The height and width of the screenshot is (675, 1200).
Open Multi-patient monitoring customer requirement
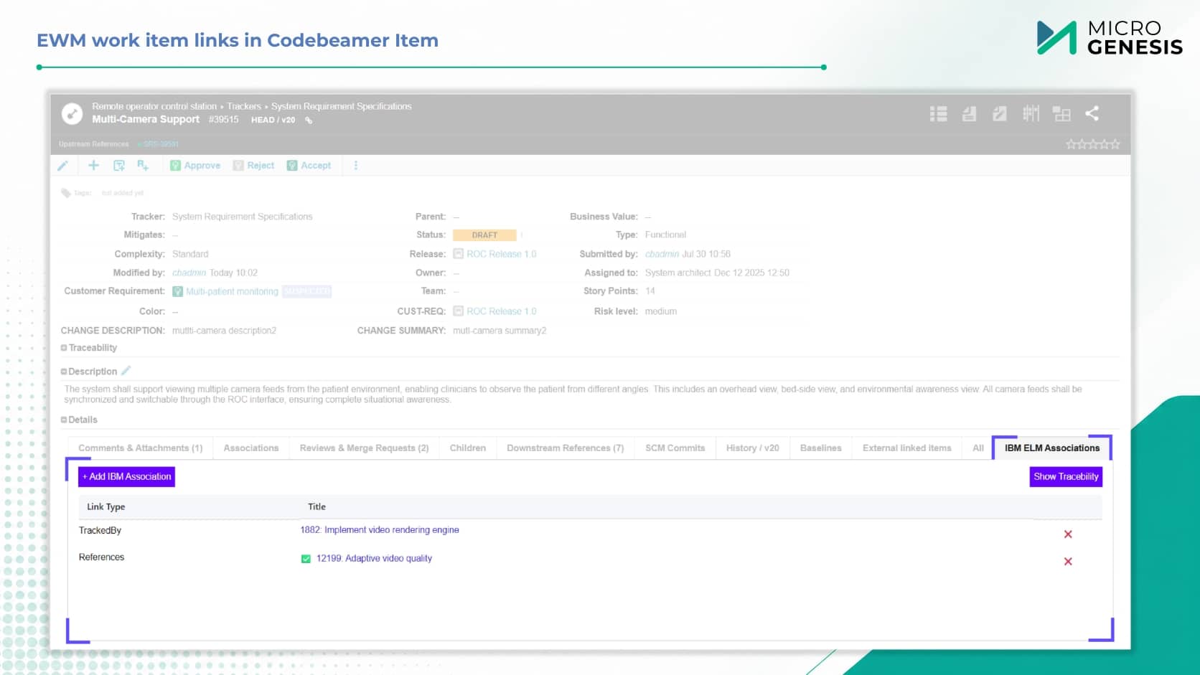pos(232,292)
